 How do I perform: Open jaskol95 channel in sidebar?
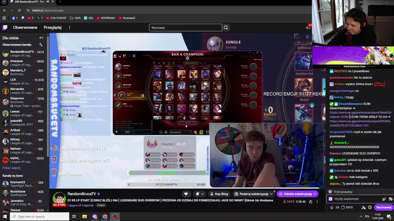[x=23, y=123]
